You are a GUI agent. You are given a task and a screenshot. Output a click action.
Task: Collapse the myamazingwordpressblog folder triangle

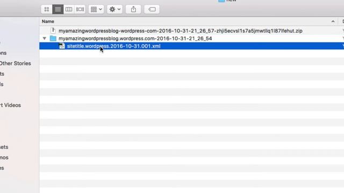point(45,39)
